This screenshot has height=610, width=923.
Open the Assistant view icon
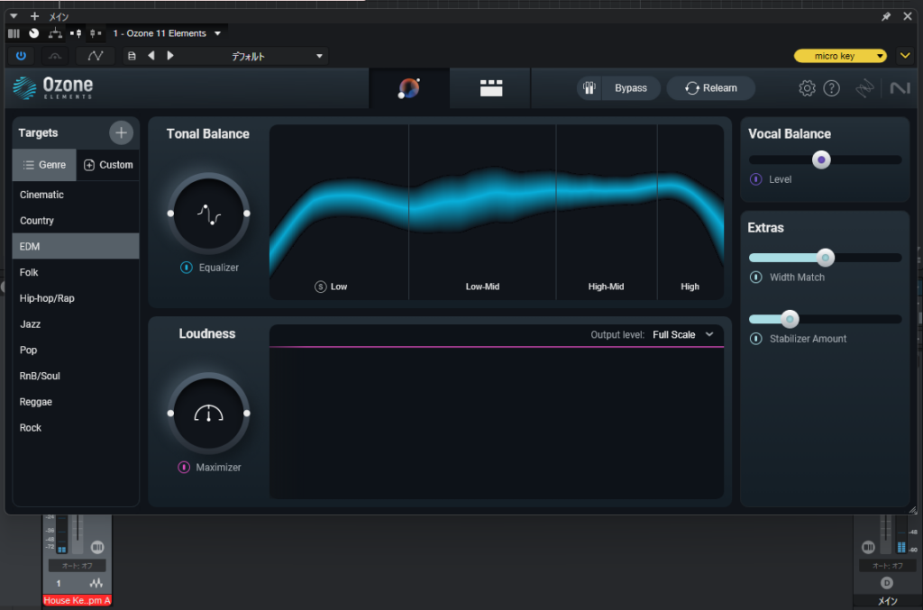tap(409, 88)
